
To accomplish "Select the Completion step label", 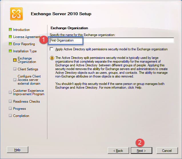I will [x=21, y=116].
